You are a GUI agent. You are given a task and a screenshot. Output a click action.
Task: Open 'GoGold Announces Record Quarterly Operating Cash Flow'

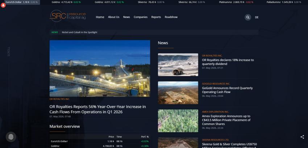(x=227, y=90)
